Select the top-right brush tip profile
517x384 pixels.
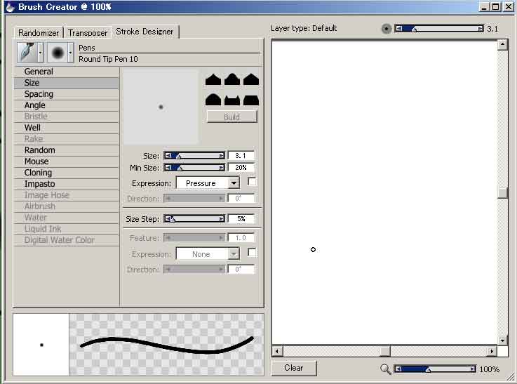pyautogui.click(x=251, y=80)
